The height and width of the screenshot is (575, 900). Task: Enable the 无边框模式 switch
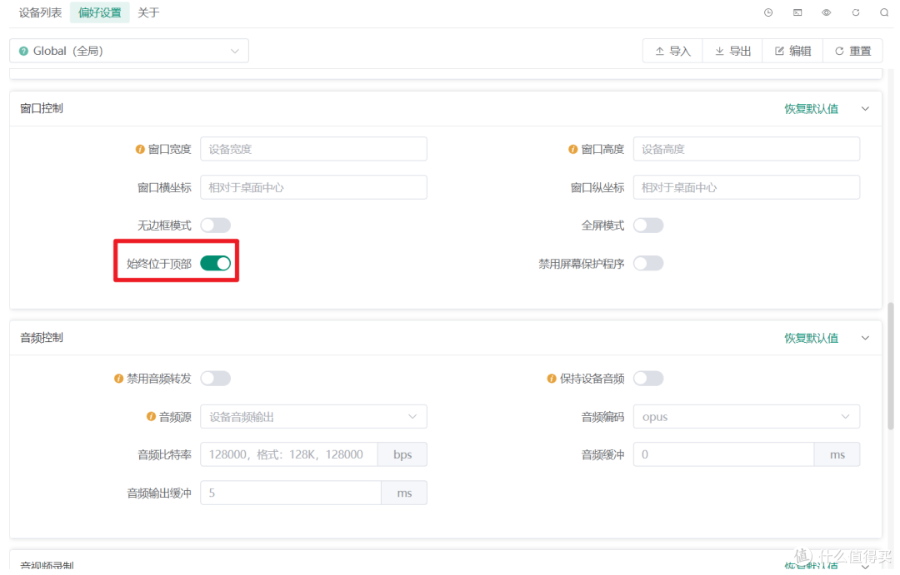215,226
